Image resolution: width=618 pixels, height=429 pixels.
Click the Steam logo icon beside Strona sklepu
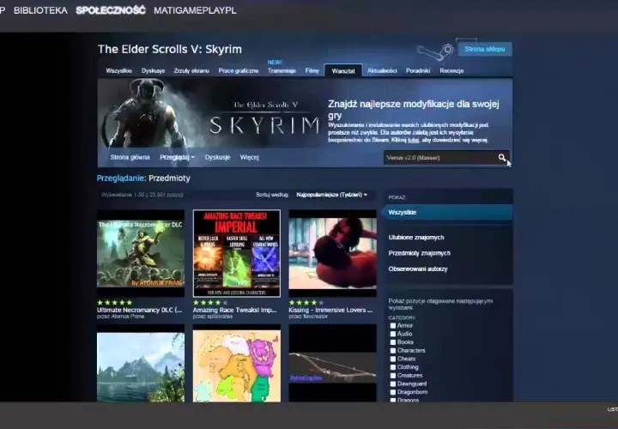[435, 51]
